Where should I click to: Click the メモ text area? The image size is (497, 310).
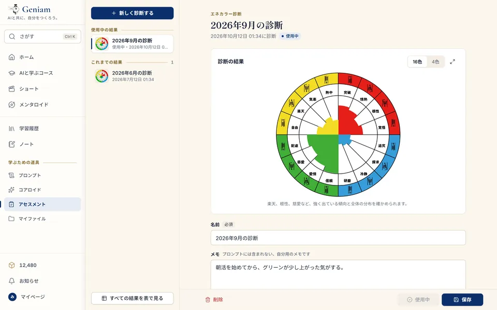click(338, 274)
